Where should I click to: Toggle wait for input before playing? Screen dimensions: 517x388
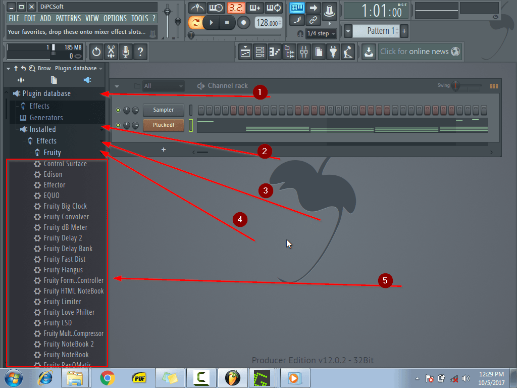[216, 8]
